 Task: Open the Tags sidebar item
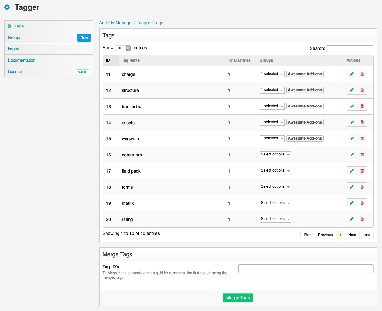pos(49,26)
